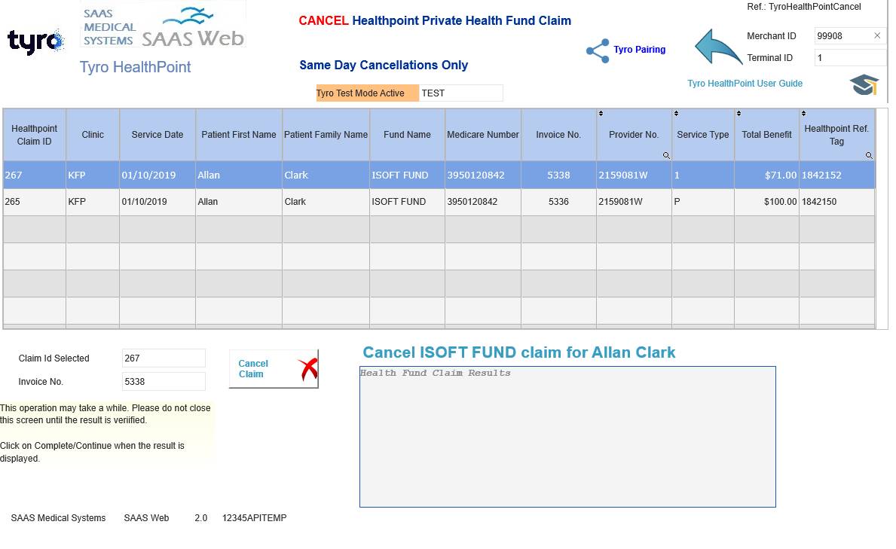Click service date 01/10/2019 in claim 265 row

tap(157, 202)
